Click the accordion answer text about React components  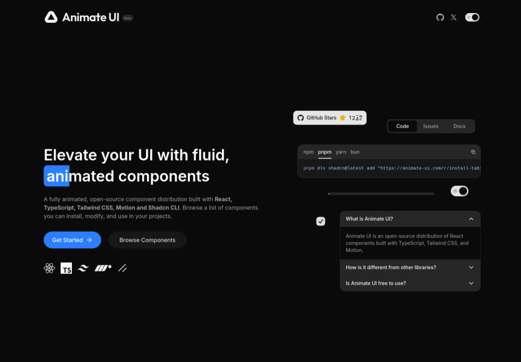point(407,243)
